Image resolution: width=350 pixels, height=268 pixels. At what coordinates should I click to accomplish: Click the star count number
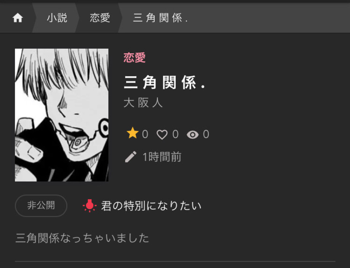pos(145,134)
